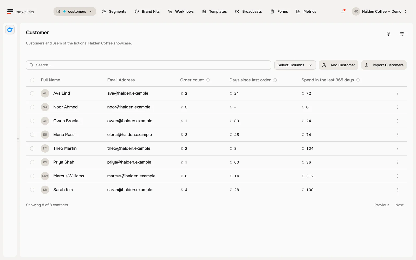Open row actions menu for Priya Shah
Image resolution: width=416 pixels, height=260 pixels.
pyautogui.click(x=398, y=162)
